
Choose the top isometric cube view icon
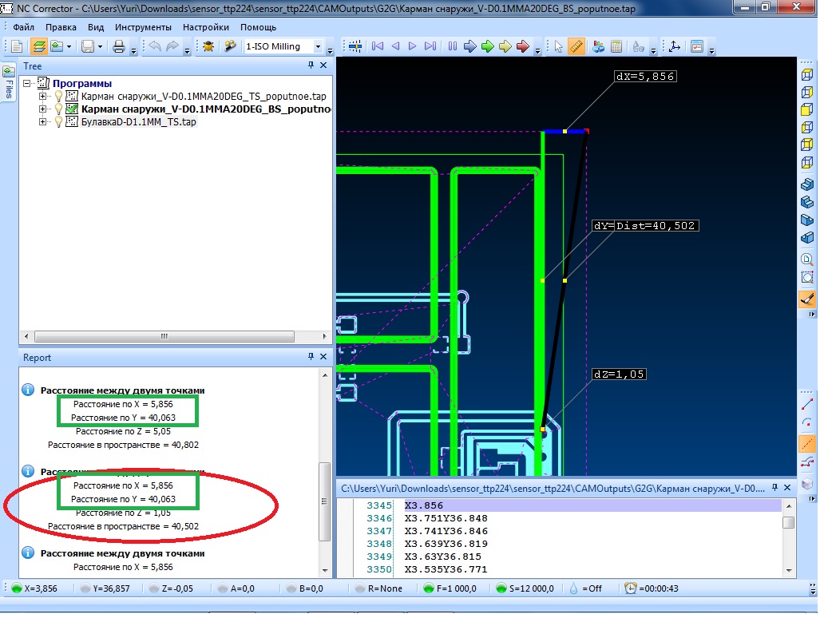point(807,75)
